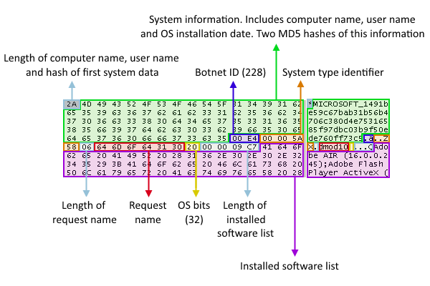Click the purple arrowhead above Installed software list

(x=295, y=252)
